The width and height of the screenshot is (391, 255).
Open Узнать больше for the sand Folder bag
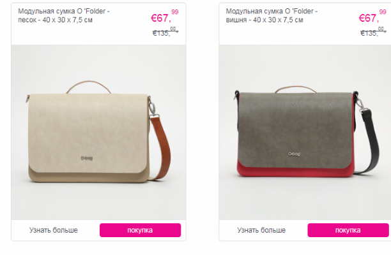pos(54,230)
